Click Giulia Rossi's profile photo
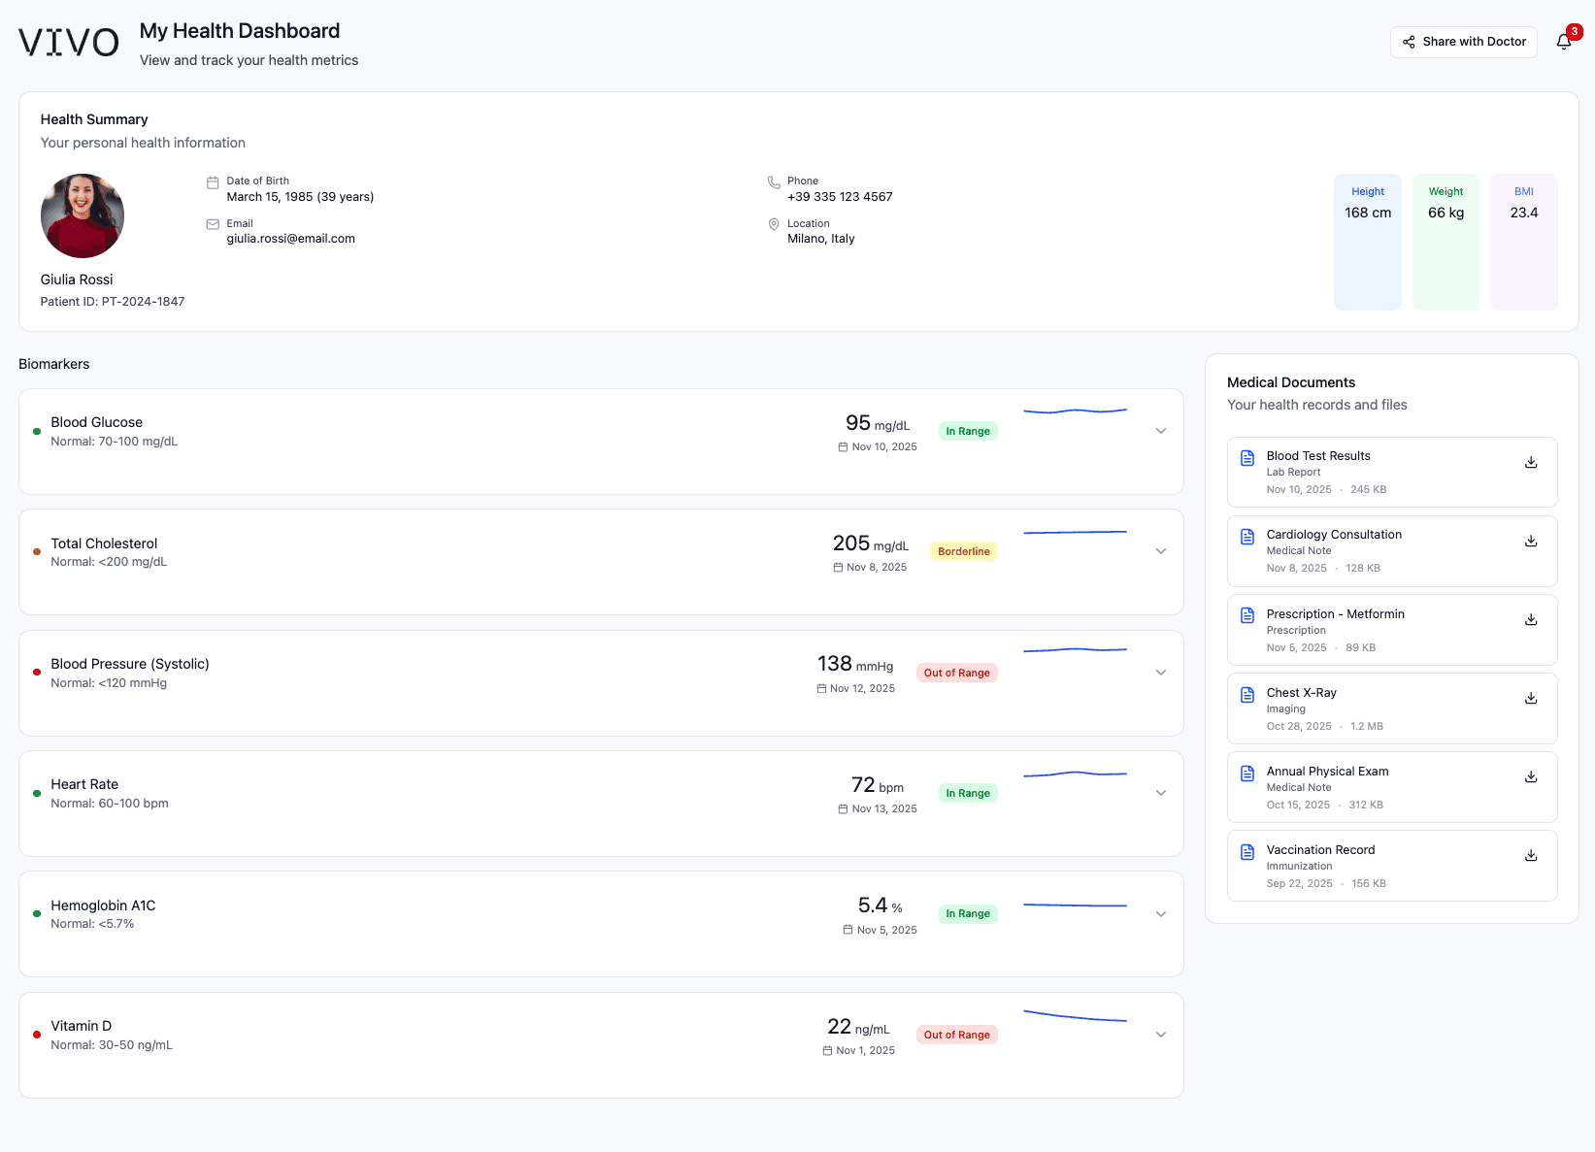This screenshot has height=1152, width=1595. [82, 215]
